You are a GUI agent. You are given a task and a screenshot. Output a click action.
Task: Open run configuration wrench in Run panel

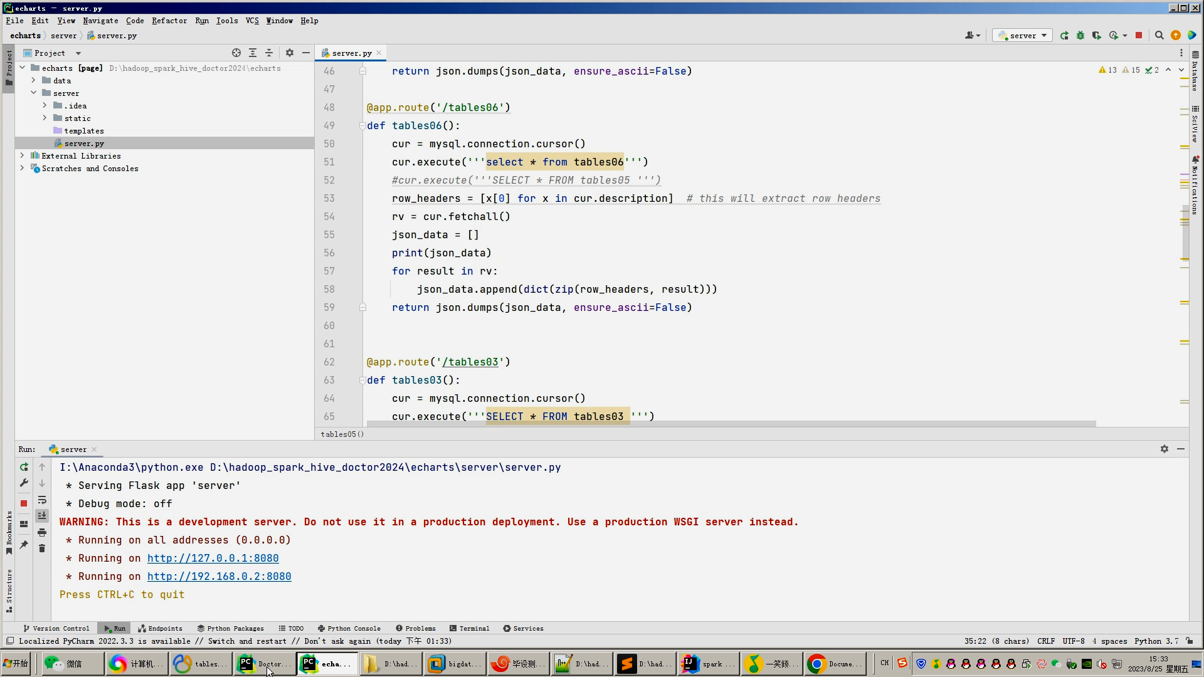click(x=24, y=483)
